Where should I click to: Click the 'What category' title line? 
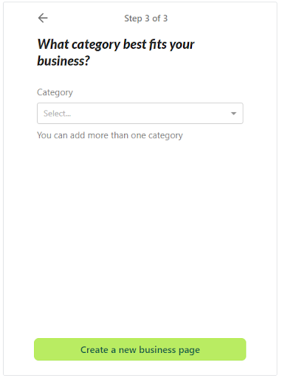(x=116, y=44)
